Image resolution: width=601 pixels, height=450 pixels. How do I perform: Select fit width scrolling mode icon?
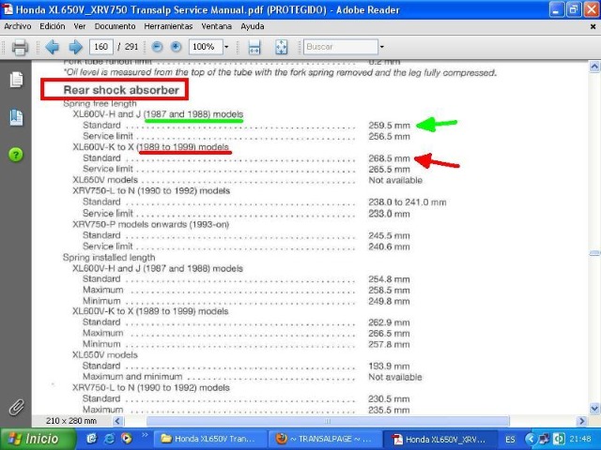pos(254,46)
